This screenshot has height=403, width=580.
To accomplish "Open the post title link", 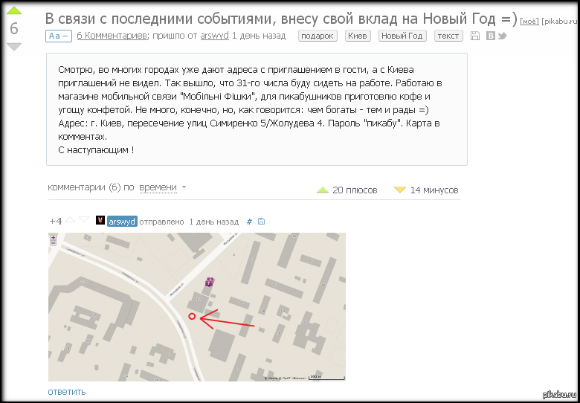I will 281,18.
